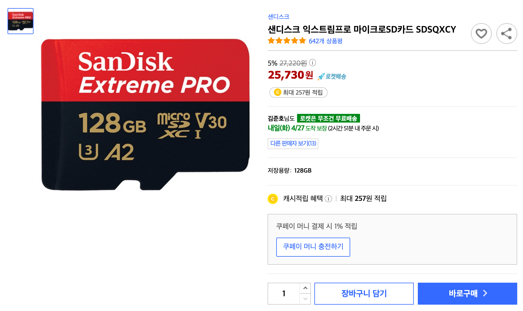Select the SanDisk card thumbnail image
Viewport: 523px width, 311px height.
pos(21,21)
